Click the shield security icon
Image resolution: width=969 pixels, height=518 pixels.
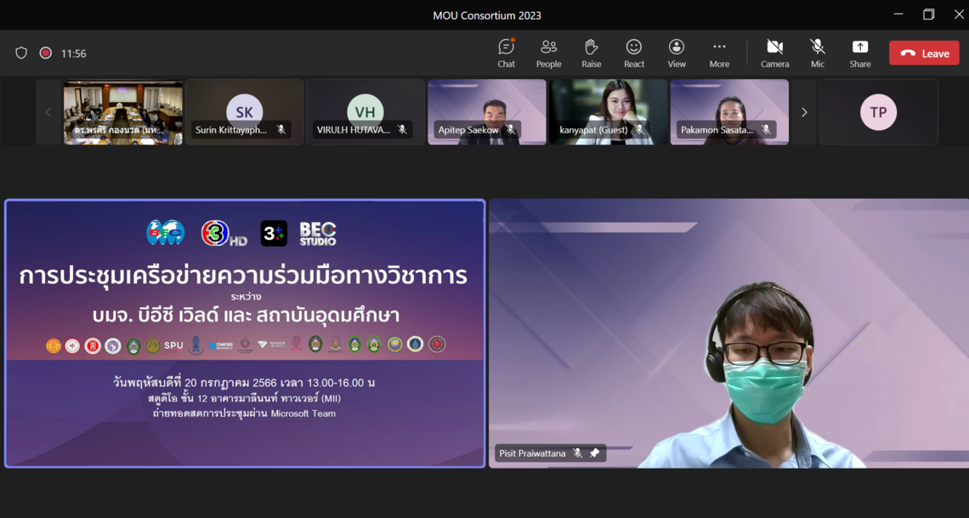(21, 53)
